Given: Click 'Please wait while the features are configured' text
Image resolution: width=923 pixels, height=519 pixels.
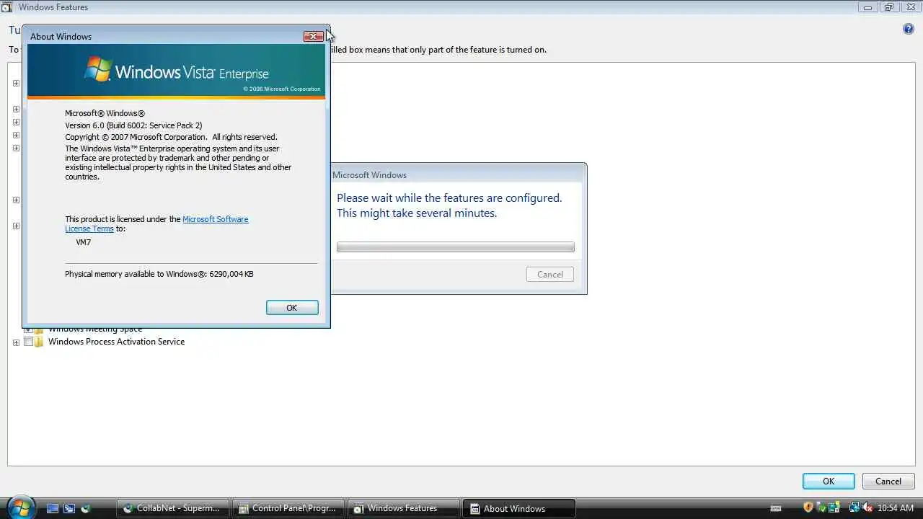Looking at the screenshot, I should 449,198.
